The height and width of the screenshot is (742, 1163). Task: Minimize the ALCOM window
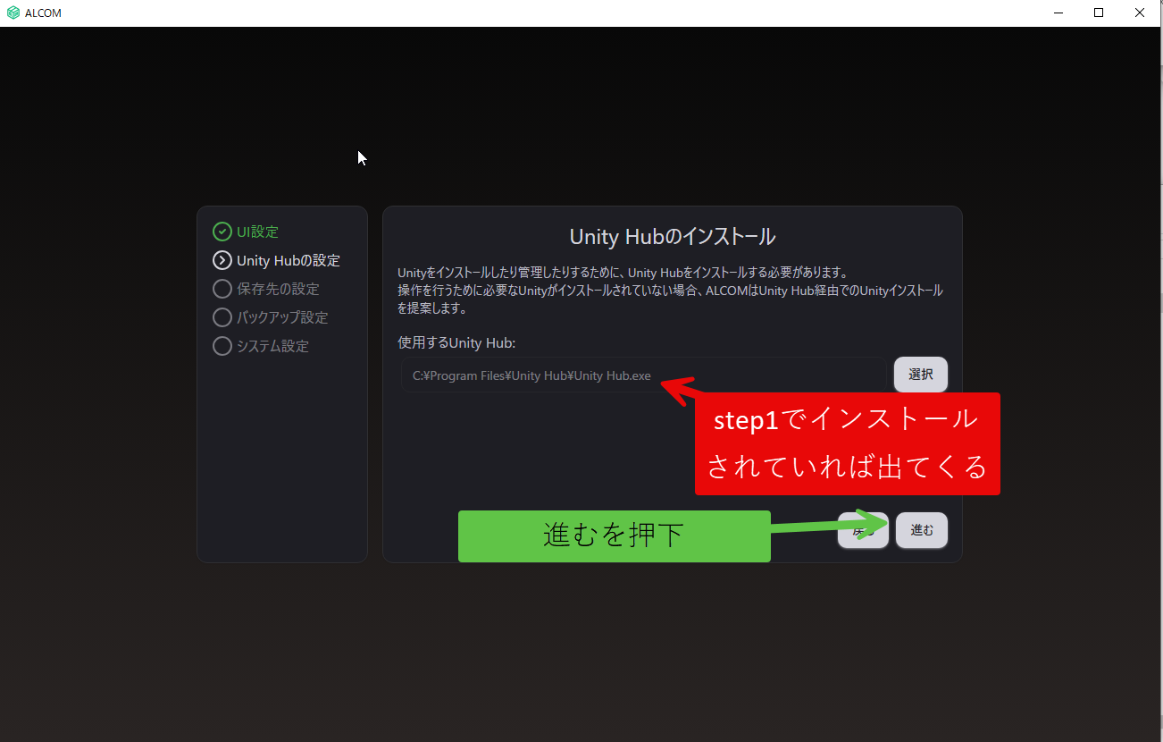[x=1058, y=13]
